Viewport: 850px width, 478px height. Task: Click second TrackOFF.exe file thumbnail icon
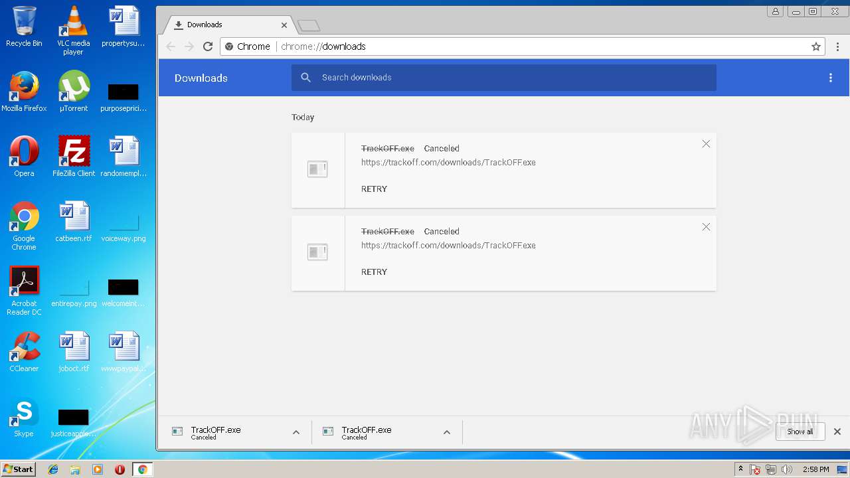pos(317,252)
